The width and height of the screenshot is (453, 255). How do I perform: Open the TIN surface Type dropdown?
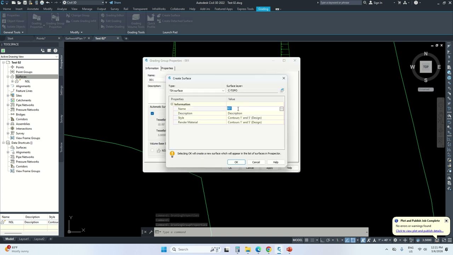[x=197, y=91]
